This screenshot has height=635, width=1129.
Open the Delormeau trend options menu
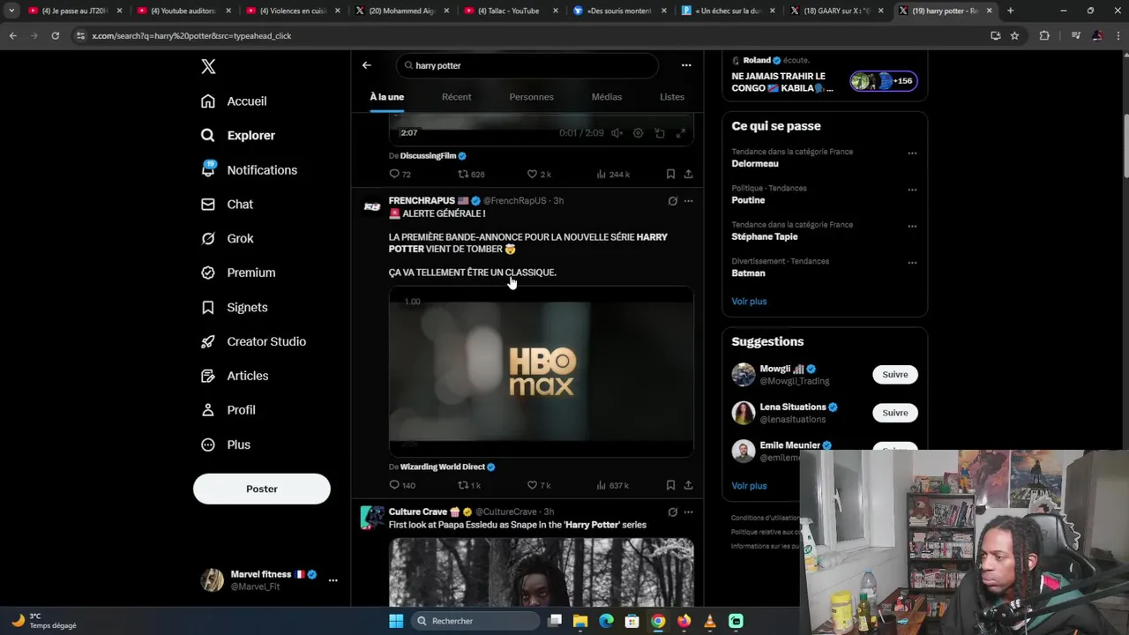[x=912, y=153]
